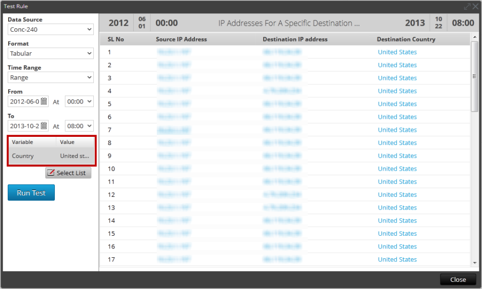Sort by Destination IP address column header
The width and height of the screenshot is (482, 289).
(295, 39)
